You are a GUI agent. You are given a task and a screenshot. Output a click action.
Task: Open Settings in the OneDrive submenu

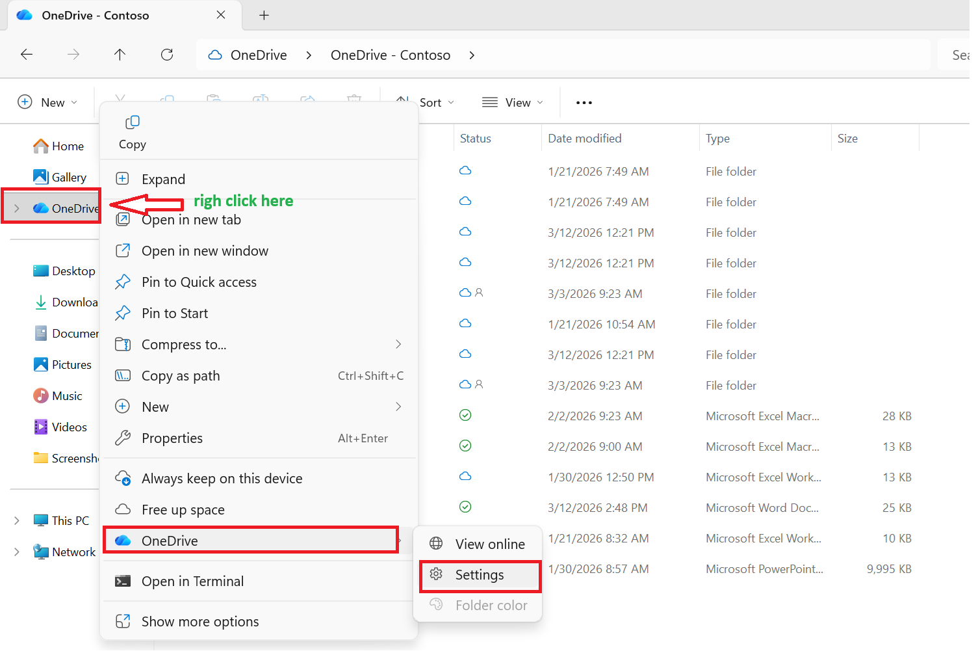478,575
